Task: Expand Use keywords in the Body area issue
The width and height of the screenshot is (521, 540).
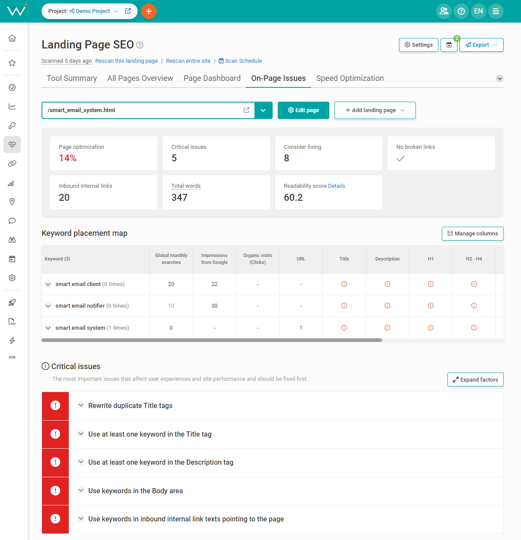Action: 81,491
